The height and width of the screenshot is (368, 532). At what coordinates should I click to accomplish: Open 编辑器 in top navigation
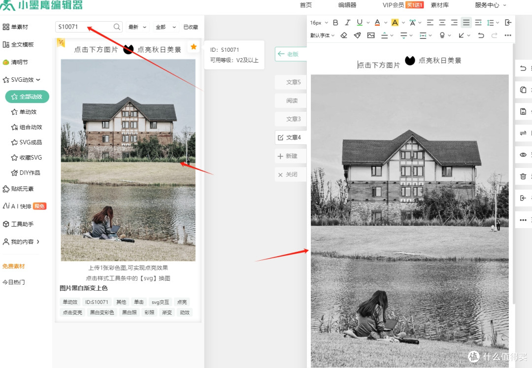pyautogui.click(x=347, y=5)
